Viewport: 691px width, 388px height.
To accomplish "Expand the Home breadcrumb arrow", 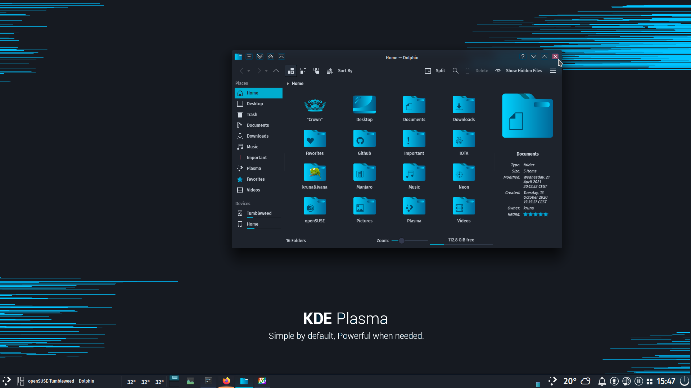I will click(x=288, y=84).
